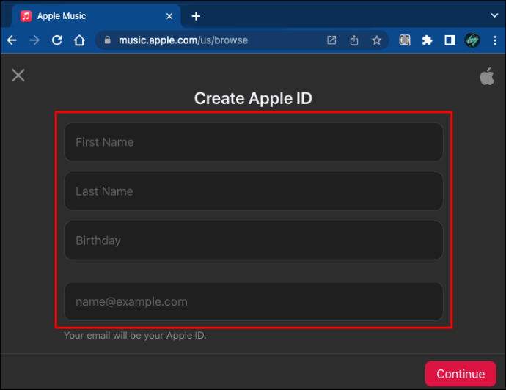Bookmark this page with the star
The height and width of the screenshot is (390, 506).
377,40
